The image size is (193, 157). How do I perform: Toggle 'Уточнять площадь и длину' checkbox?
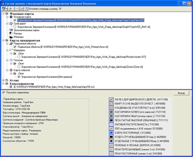tap(60, 9)
